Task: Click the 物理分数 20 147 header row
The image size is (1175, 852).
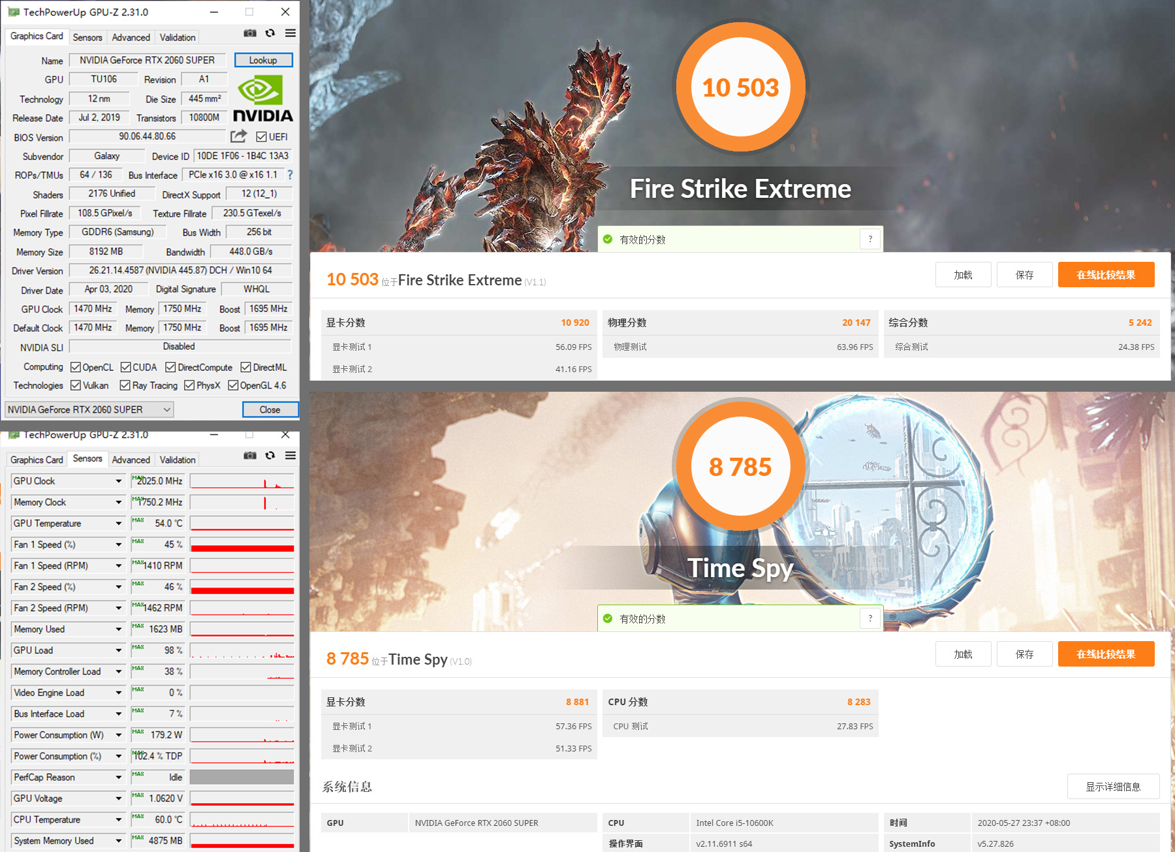Action: pos(740,323)
